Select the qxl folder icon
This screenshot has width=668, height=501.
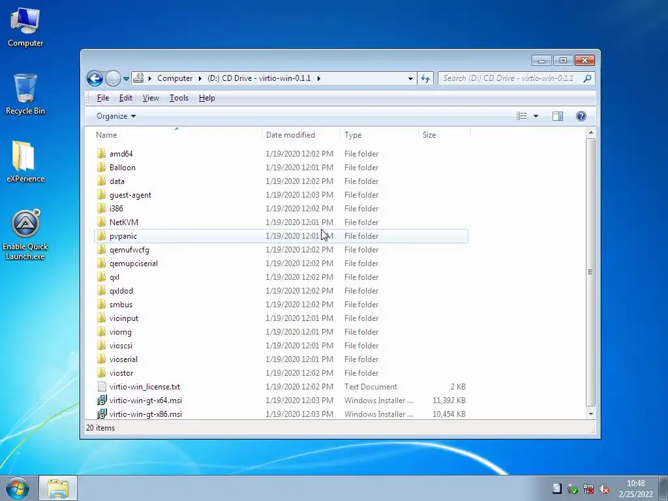tap(101, 277)
